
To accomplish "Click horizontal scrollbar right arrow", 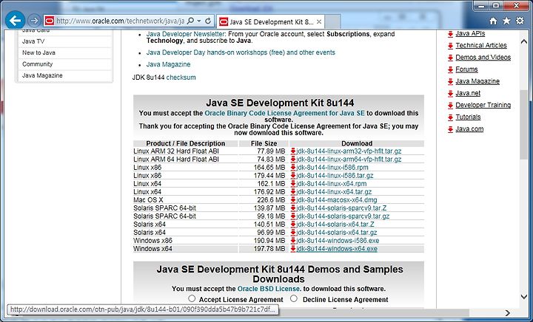I will 508,312.
